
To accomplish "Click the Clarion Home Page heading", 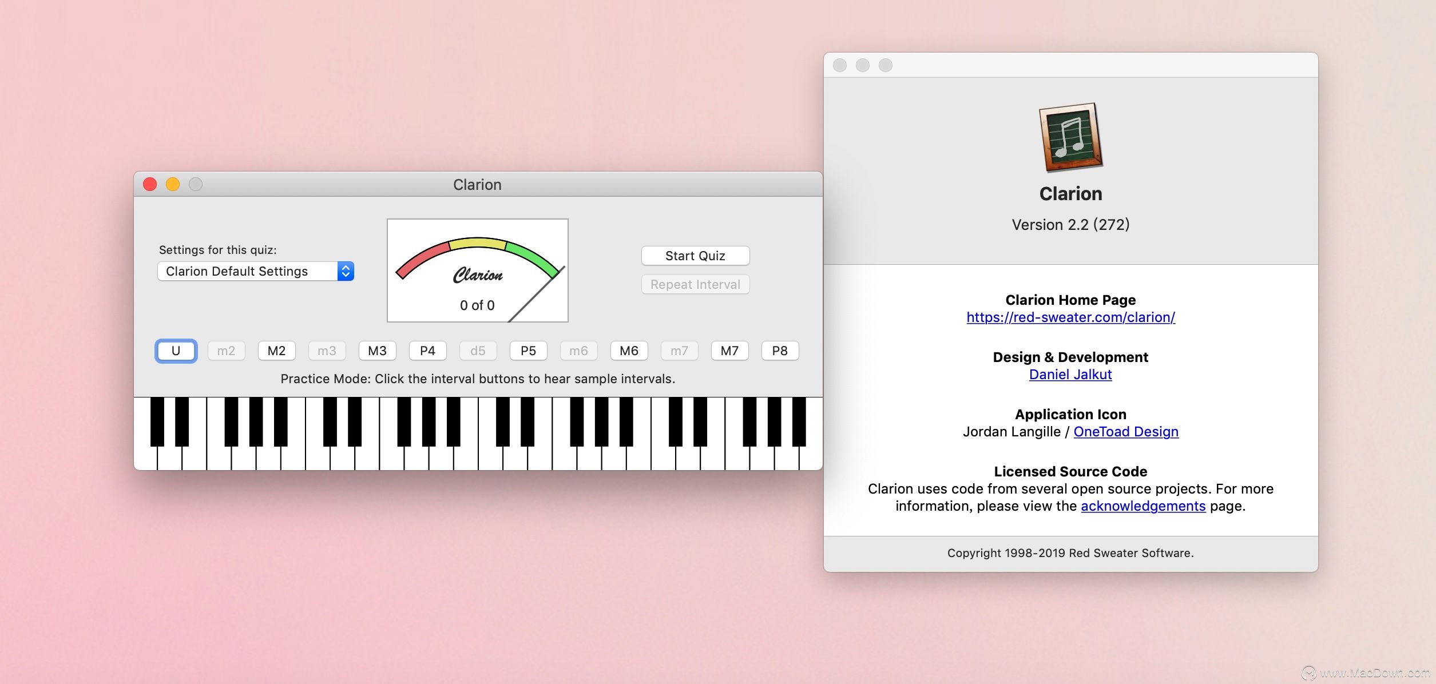I will point(1070,300).
